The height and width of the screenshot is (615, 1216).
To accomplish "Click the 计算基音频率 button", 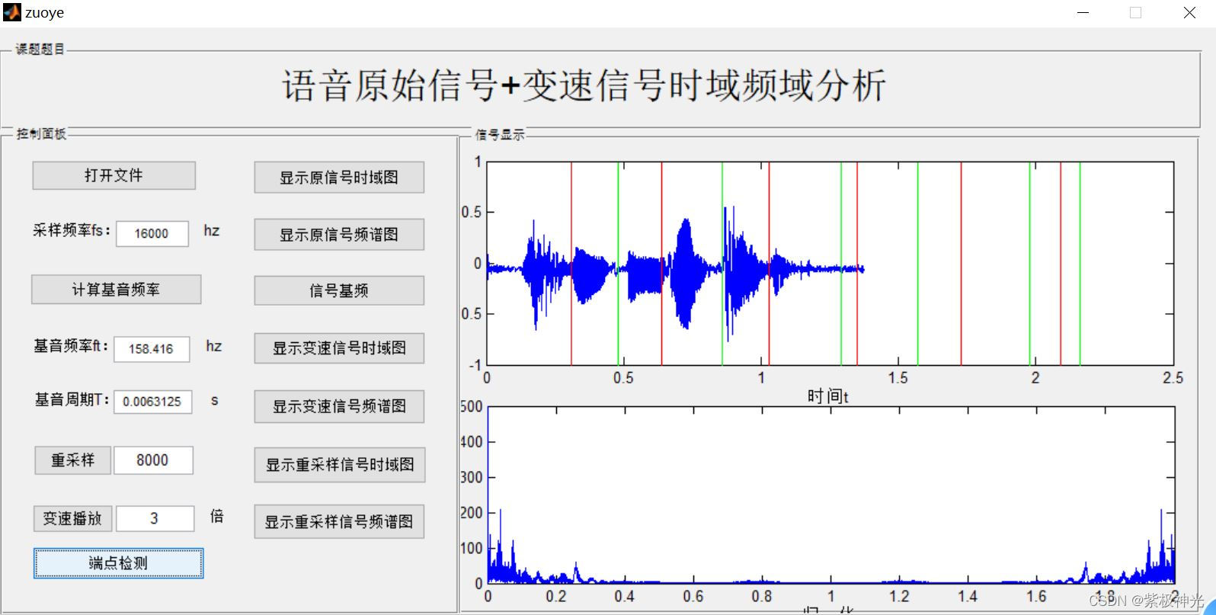I will (x=116, y=290).
